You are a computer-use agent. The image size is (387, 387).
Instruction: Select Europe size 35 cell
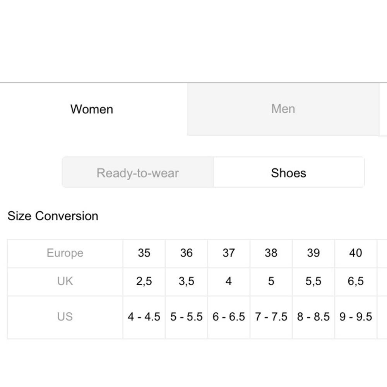click(144, 253)
